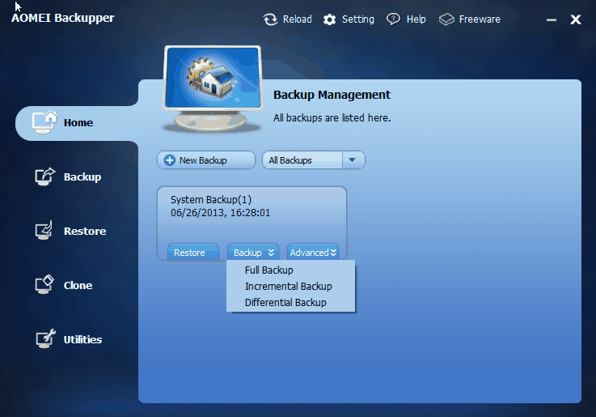The height and width of the screenshot is (417, 596).
Task: Click the Freeware text label
Action: [x=480, y=19]
